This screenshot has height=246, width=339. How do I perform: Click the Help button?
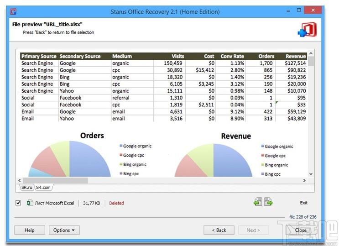click(30, 230)
